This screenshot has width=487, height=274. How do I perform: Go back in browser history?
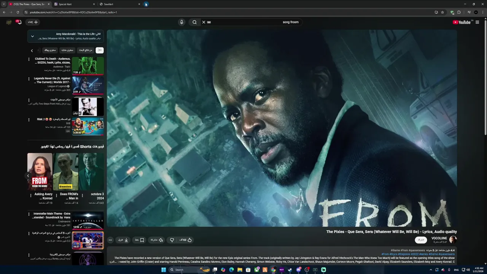(x=4, y=12)
